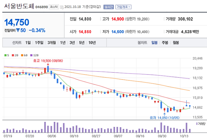Click the 08/06 date axis label

point(52,136)
